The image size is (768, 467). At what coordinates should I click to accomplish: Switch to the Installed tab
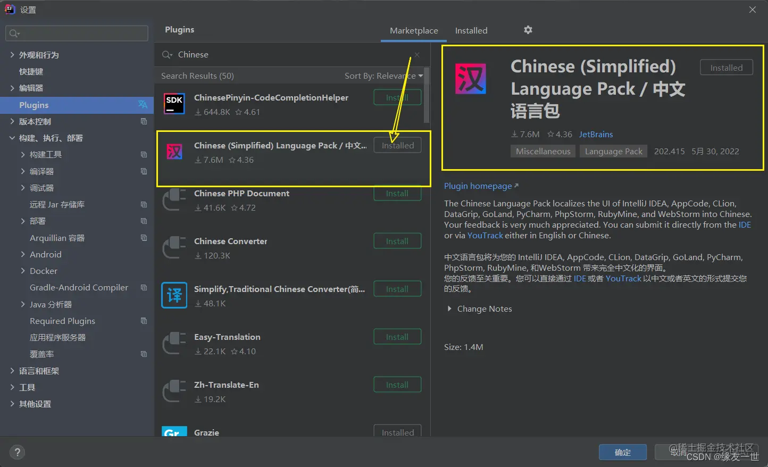point(471,30)
